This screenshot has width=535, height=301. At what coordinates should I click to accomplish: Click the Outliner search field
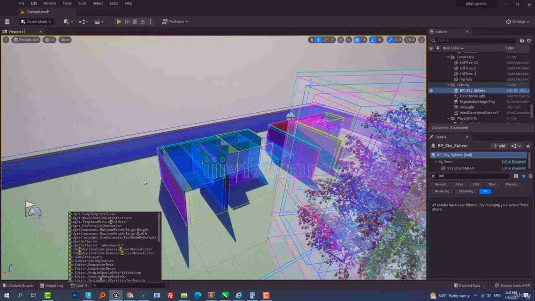pos(473,40)
